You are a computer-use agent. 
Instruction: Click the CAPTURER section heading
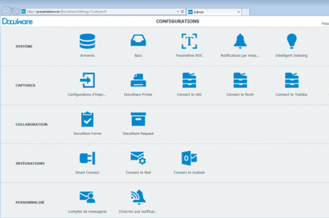point(26,85)
